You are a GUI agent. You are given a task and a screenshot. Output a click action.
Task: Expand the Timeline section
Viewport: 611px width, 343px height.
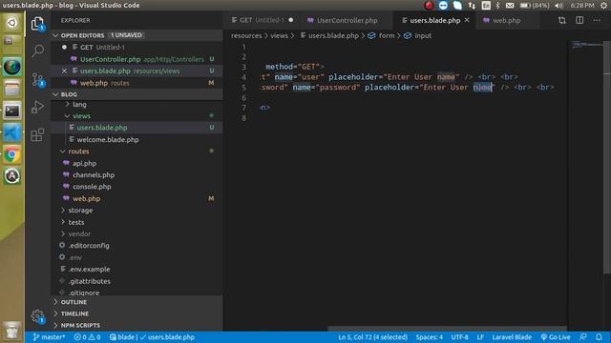pyautogui.click(x=137, y=313)
